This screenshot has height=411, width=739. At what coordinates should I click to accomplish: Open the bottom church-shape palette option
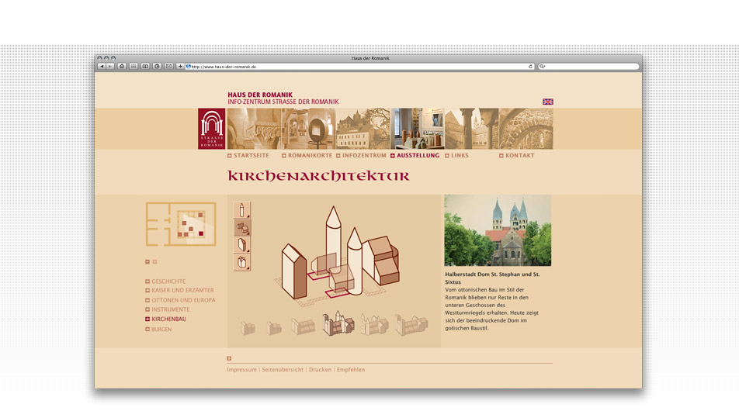click(242, 262)
